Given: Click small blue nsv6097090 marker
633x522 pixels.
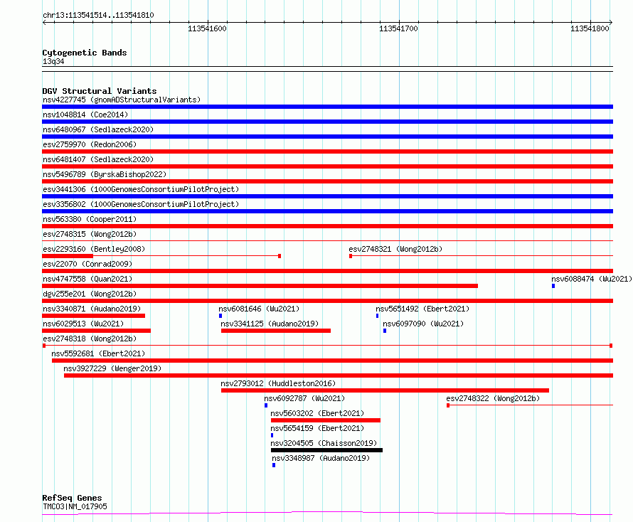Looking at the screenshot, I should [x=385, y=331].
